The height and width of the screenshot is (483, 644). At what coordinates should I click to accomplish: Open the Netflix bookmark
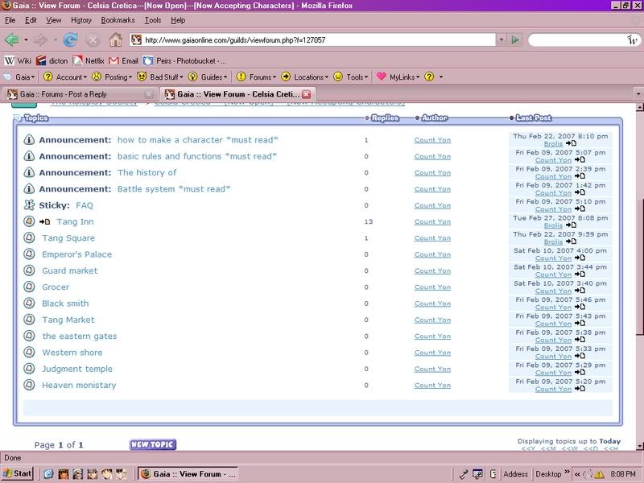tap(89, 61)
